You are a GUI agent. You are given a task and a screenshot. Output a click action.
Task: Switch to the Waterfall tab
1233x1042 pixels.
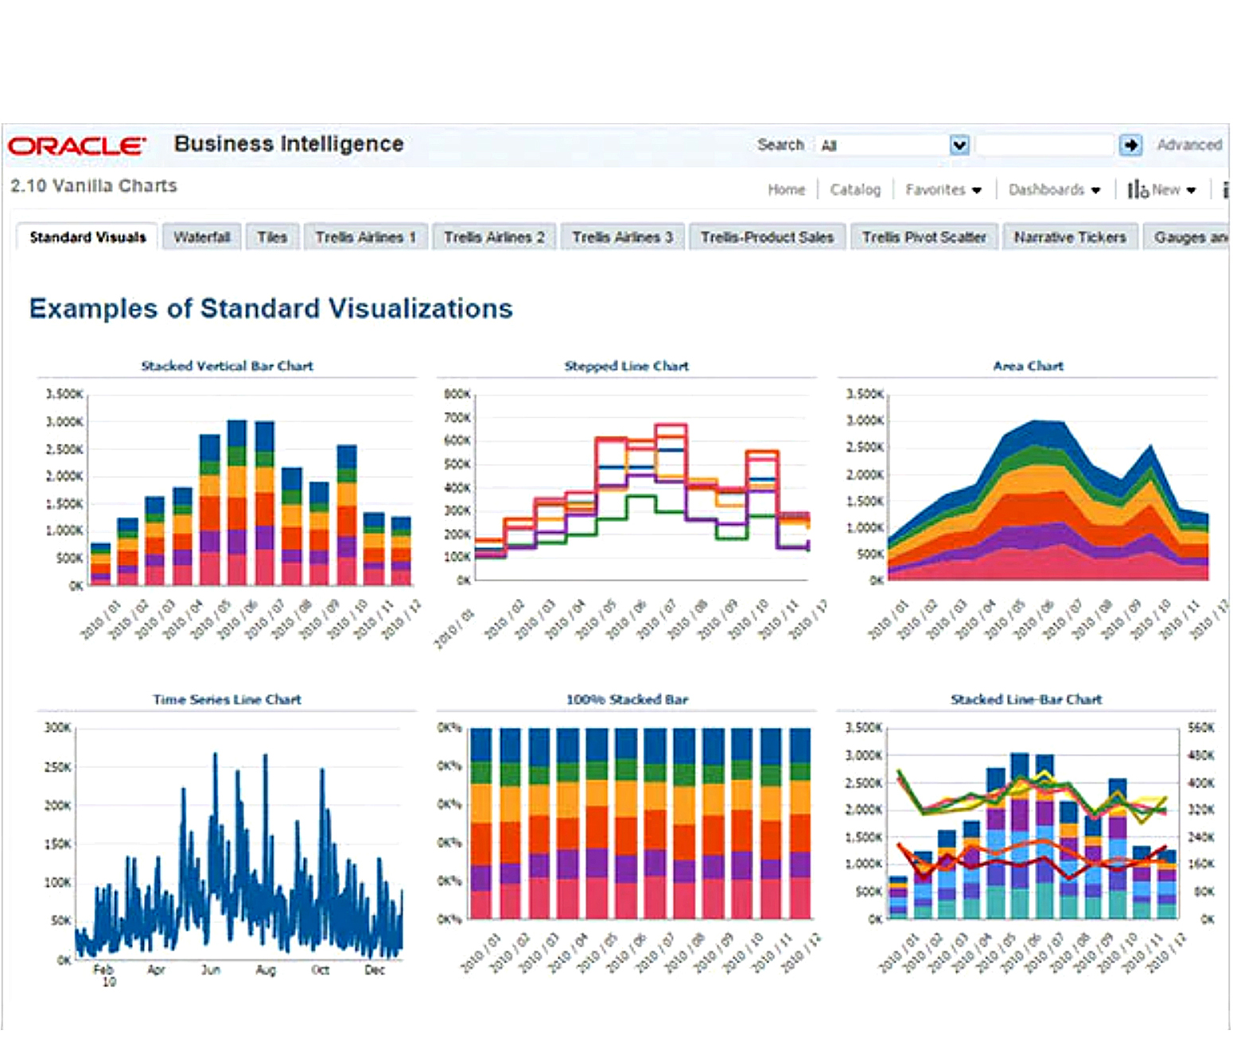click(202, 237)
